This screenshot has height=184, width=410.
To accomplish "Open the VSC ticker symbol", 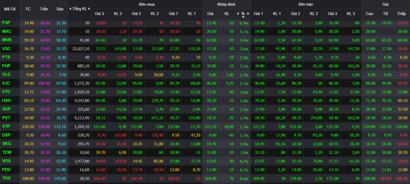I will [x=6, y=49].
